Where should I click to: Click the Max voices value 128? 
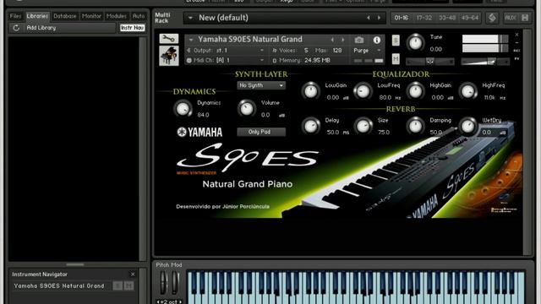[x=337, y=51]
